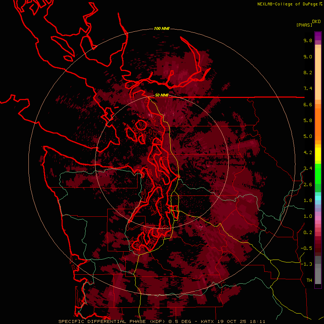Click the 0.2 scale value
Screen dimensions: 324x324
308,233
